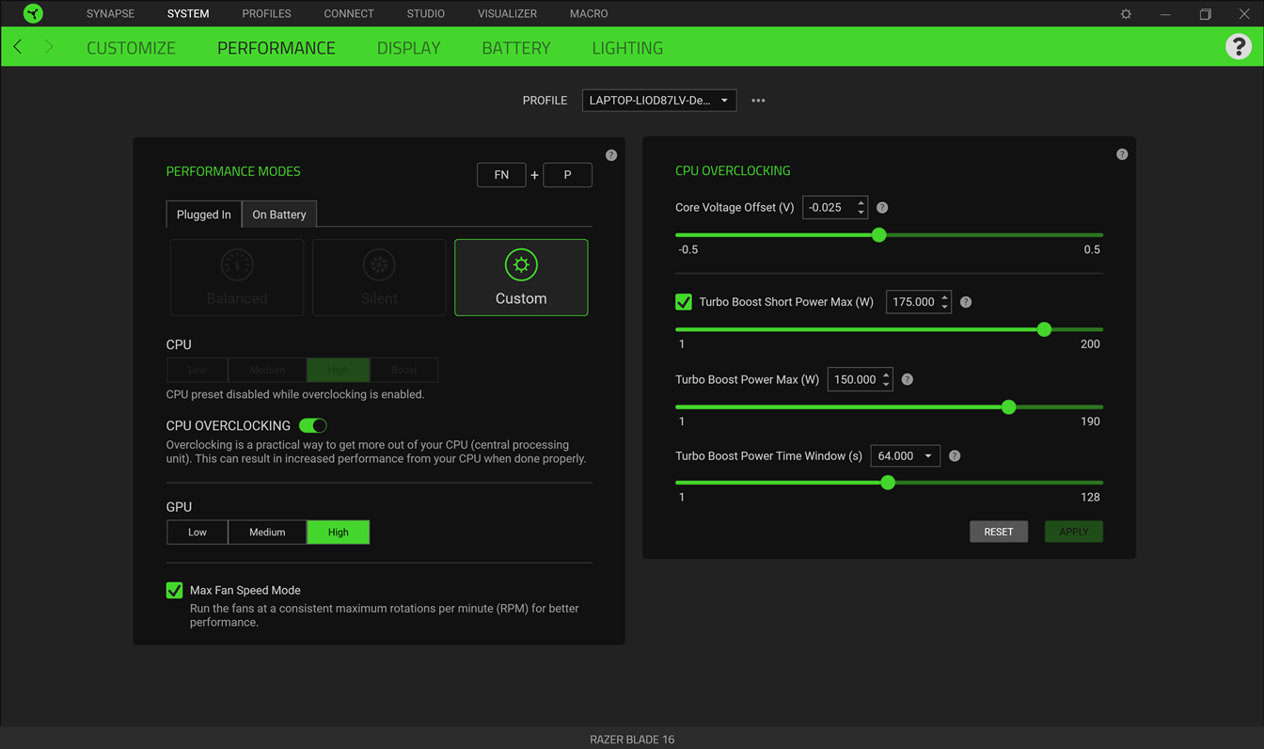Go forward with the right arrow
Screen dimensions: 1264x749
click(x=49, y=47)
